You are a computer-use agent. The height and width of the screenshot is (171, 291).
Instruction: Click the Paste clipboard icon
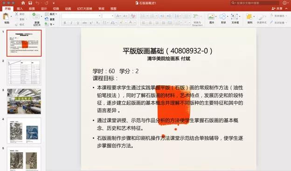coord(6,17)
